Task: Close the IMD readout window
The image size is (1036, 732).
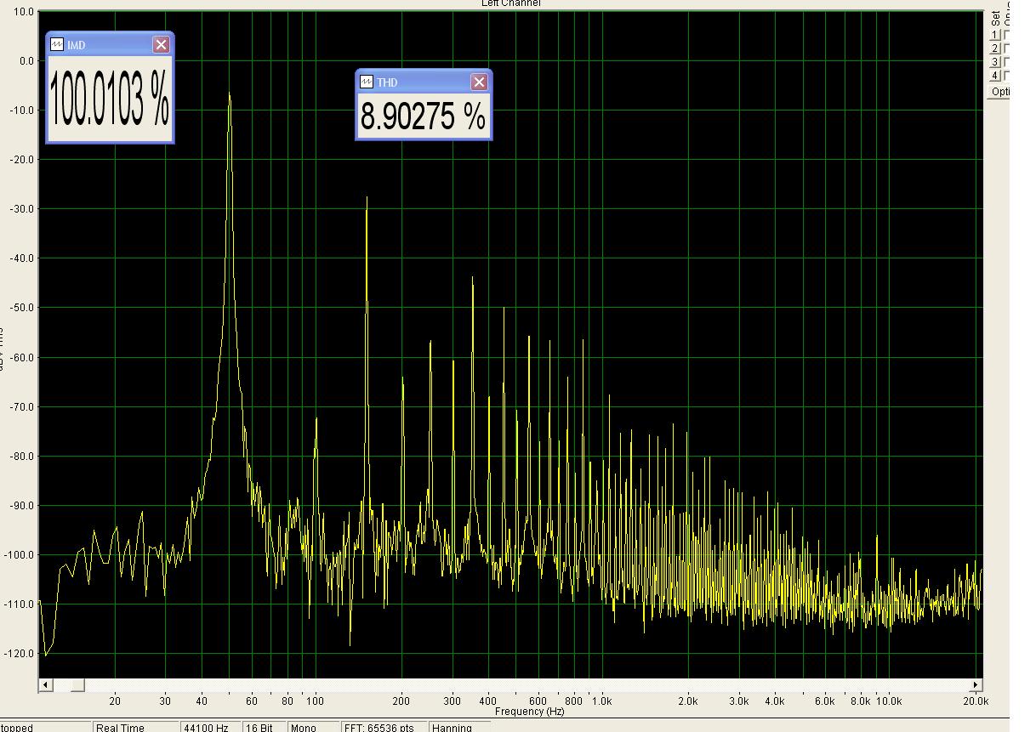Action: (x=161, y=45)
